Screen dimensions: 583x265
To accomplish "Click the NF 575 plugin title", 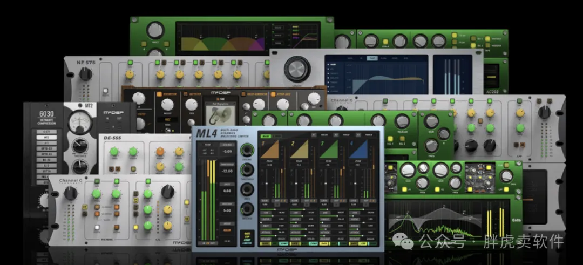I will click(86, 63).
